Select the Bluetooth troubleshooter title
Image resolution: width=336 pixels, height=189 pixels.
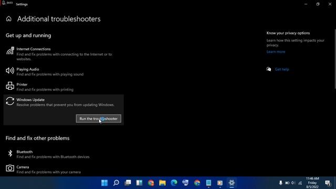[25, 152]
